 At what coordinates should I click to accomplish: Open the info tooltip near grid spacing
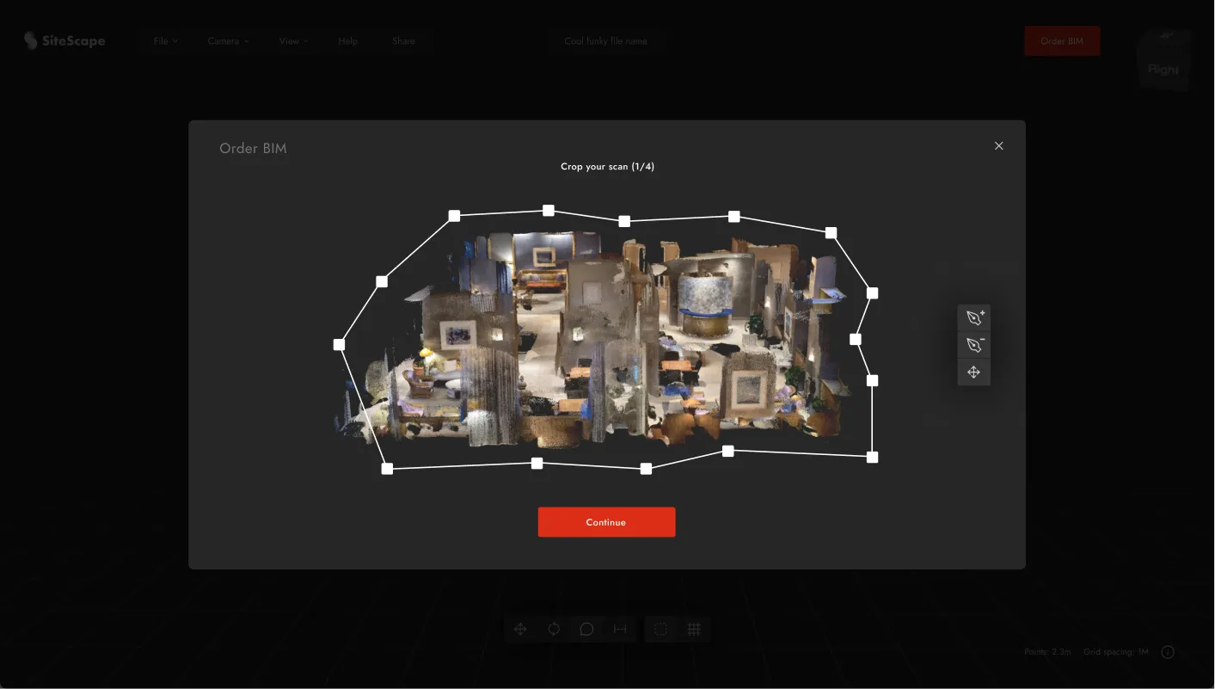click(x=1167, y=652)
